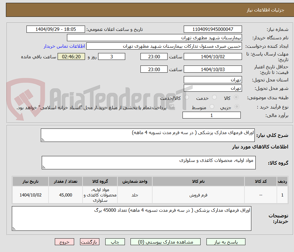Click the row number 1 cell
The image size is (294, 252).
coord(282,195)
